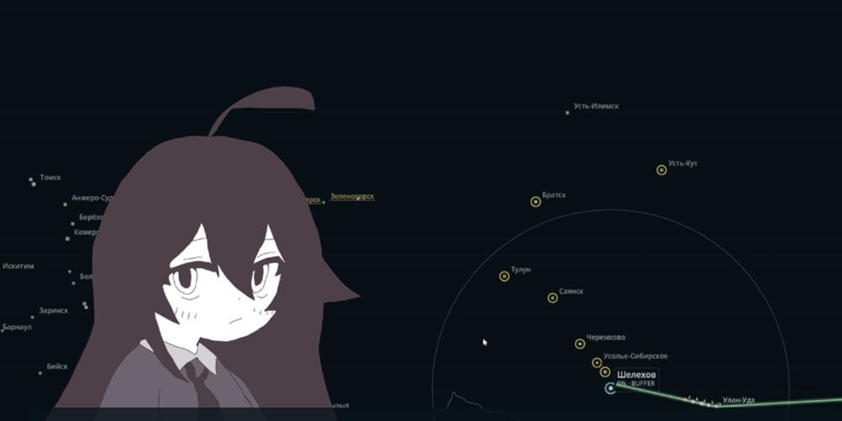Click the Тулун ringed node marker
The image size is (842, 421).
tap(504, 276)
